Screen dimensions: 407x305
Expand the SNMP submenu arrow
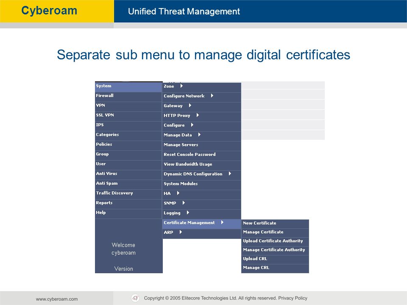[184, 203]
